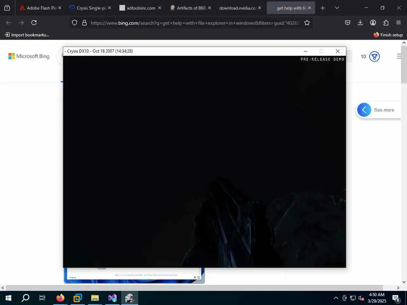This screenshot has width=407, height=305.
Task: Open Firefox account icon
Action: [373, 23]
